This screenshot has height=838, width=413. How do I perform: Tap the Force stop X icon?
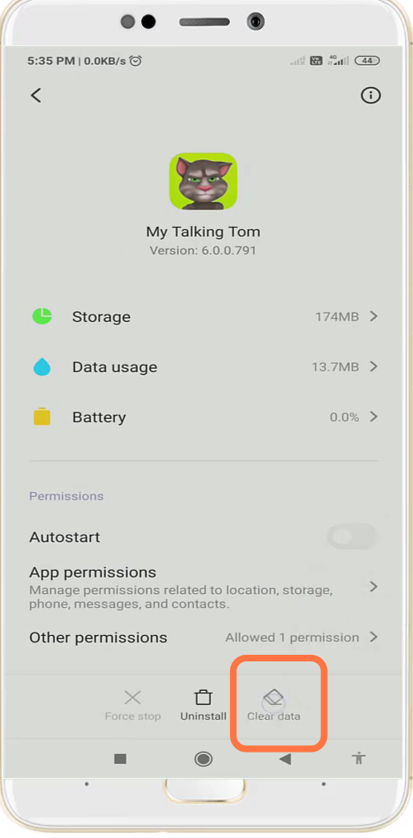132,698
